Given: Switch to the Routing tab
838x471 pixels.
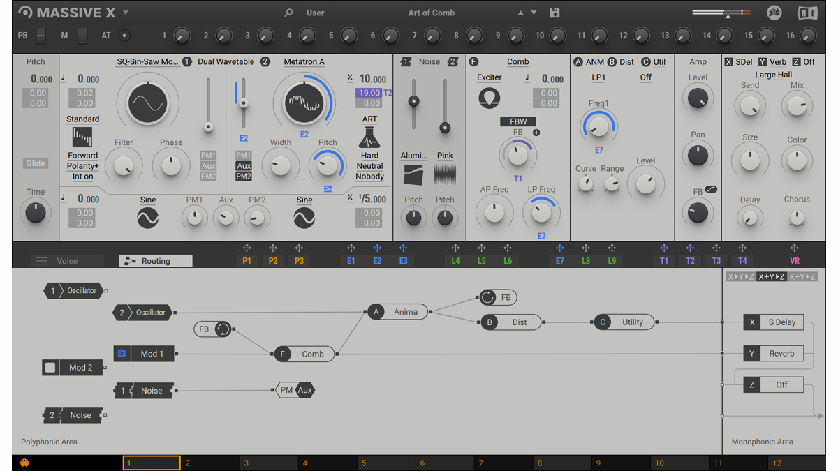Looking at the screenshot, I should (155, 261).
